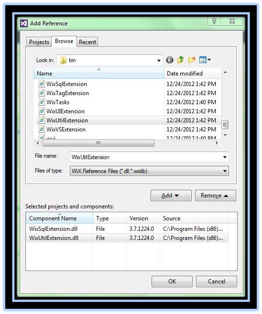Select the WixSqlExtension file name
Image resolution: width=262 pixels, height=314 pixels.
click(x=66, y=84)
